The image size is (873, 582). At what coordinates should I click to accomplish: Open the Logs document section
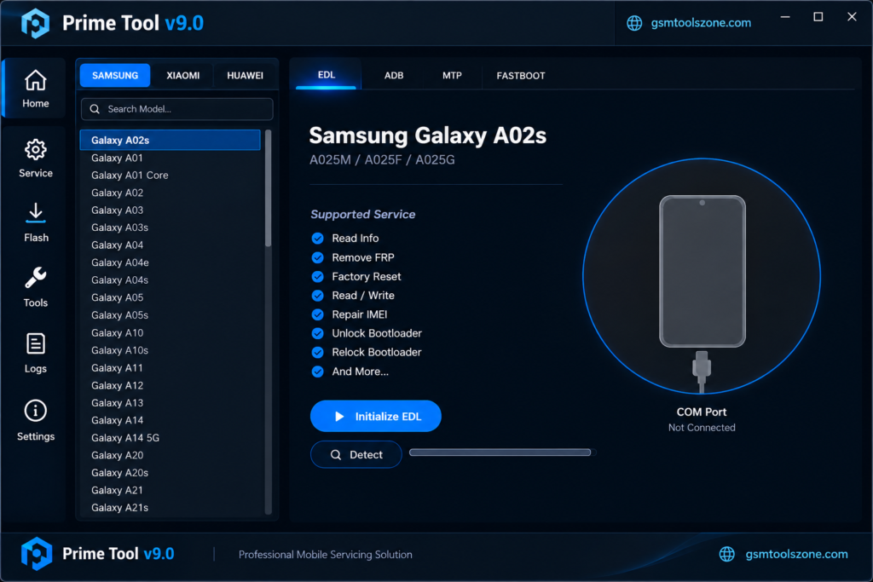(x=35, y=353)
